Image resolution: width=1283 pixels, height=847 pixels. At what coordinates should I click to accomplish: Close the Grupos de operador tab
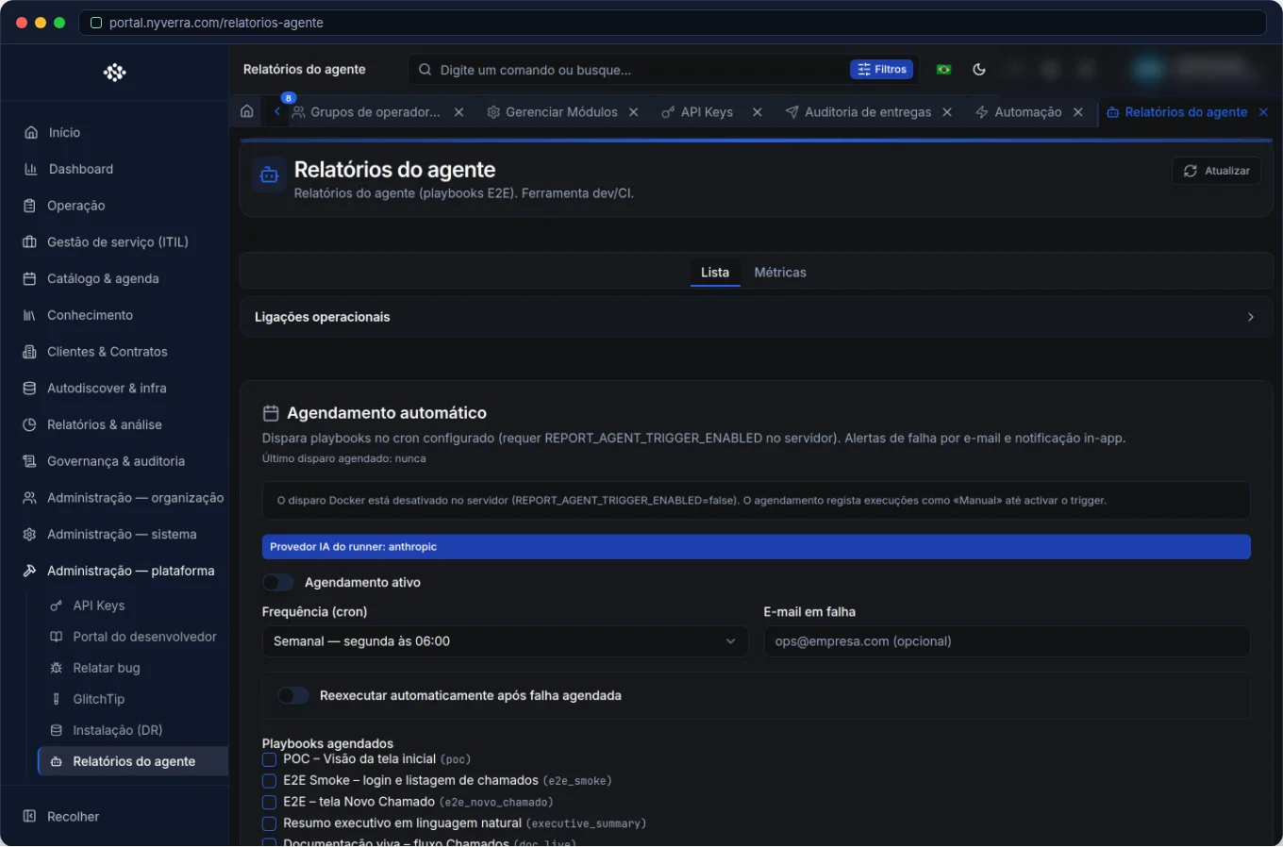point(458,112)
